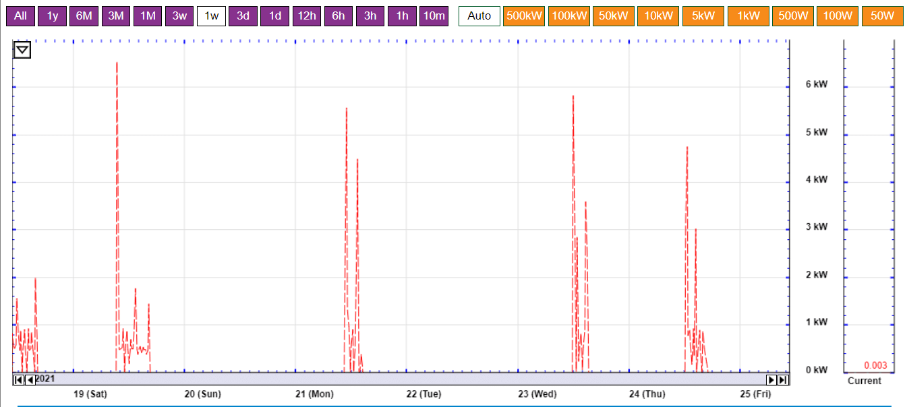Step the time axis forward one page
Screen dimensions: 905x407
coord(772,380)
